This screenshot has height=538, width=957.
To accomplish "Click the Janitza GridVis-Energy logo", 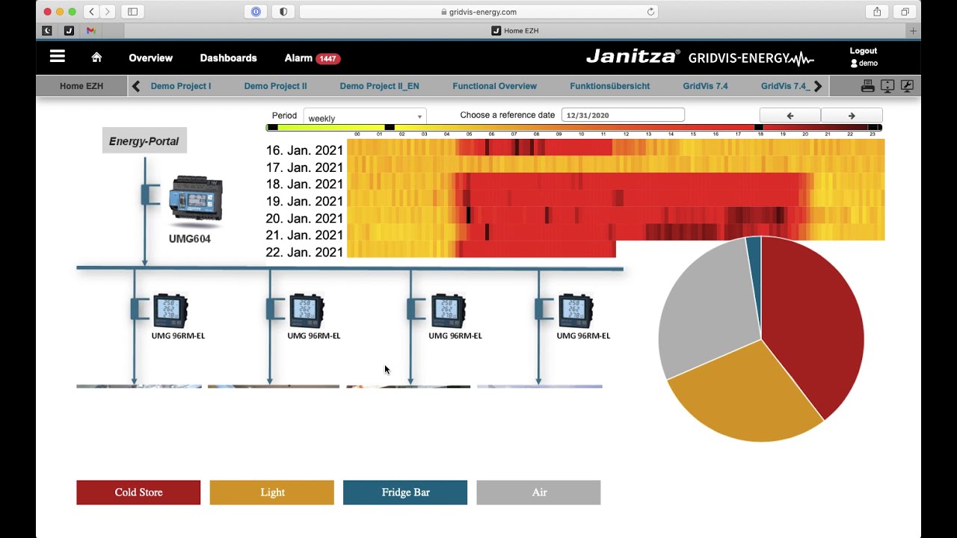I will click(x=700, y=58).
